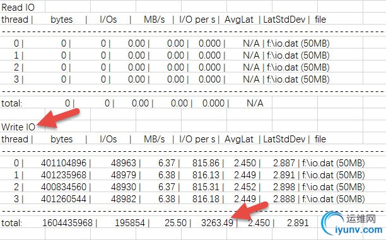This screenshot has width=386, height=240.
Task: Select 0.000 in Read IO thread 0 row
Action: tap(210, 43)
